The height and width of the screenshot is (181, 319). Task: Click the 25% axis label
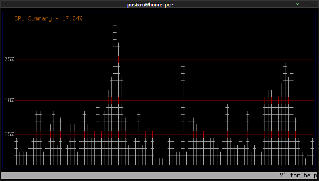9,135
